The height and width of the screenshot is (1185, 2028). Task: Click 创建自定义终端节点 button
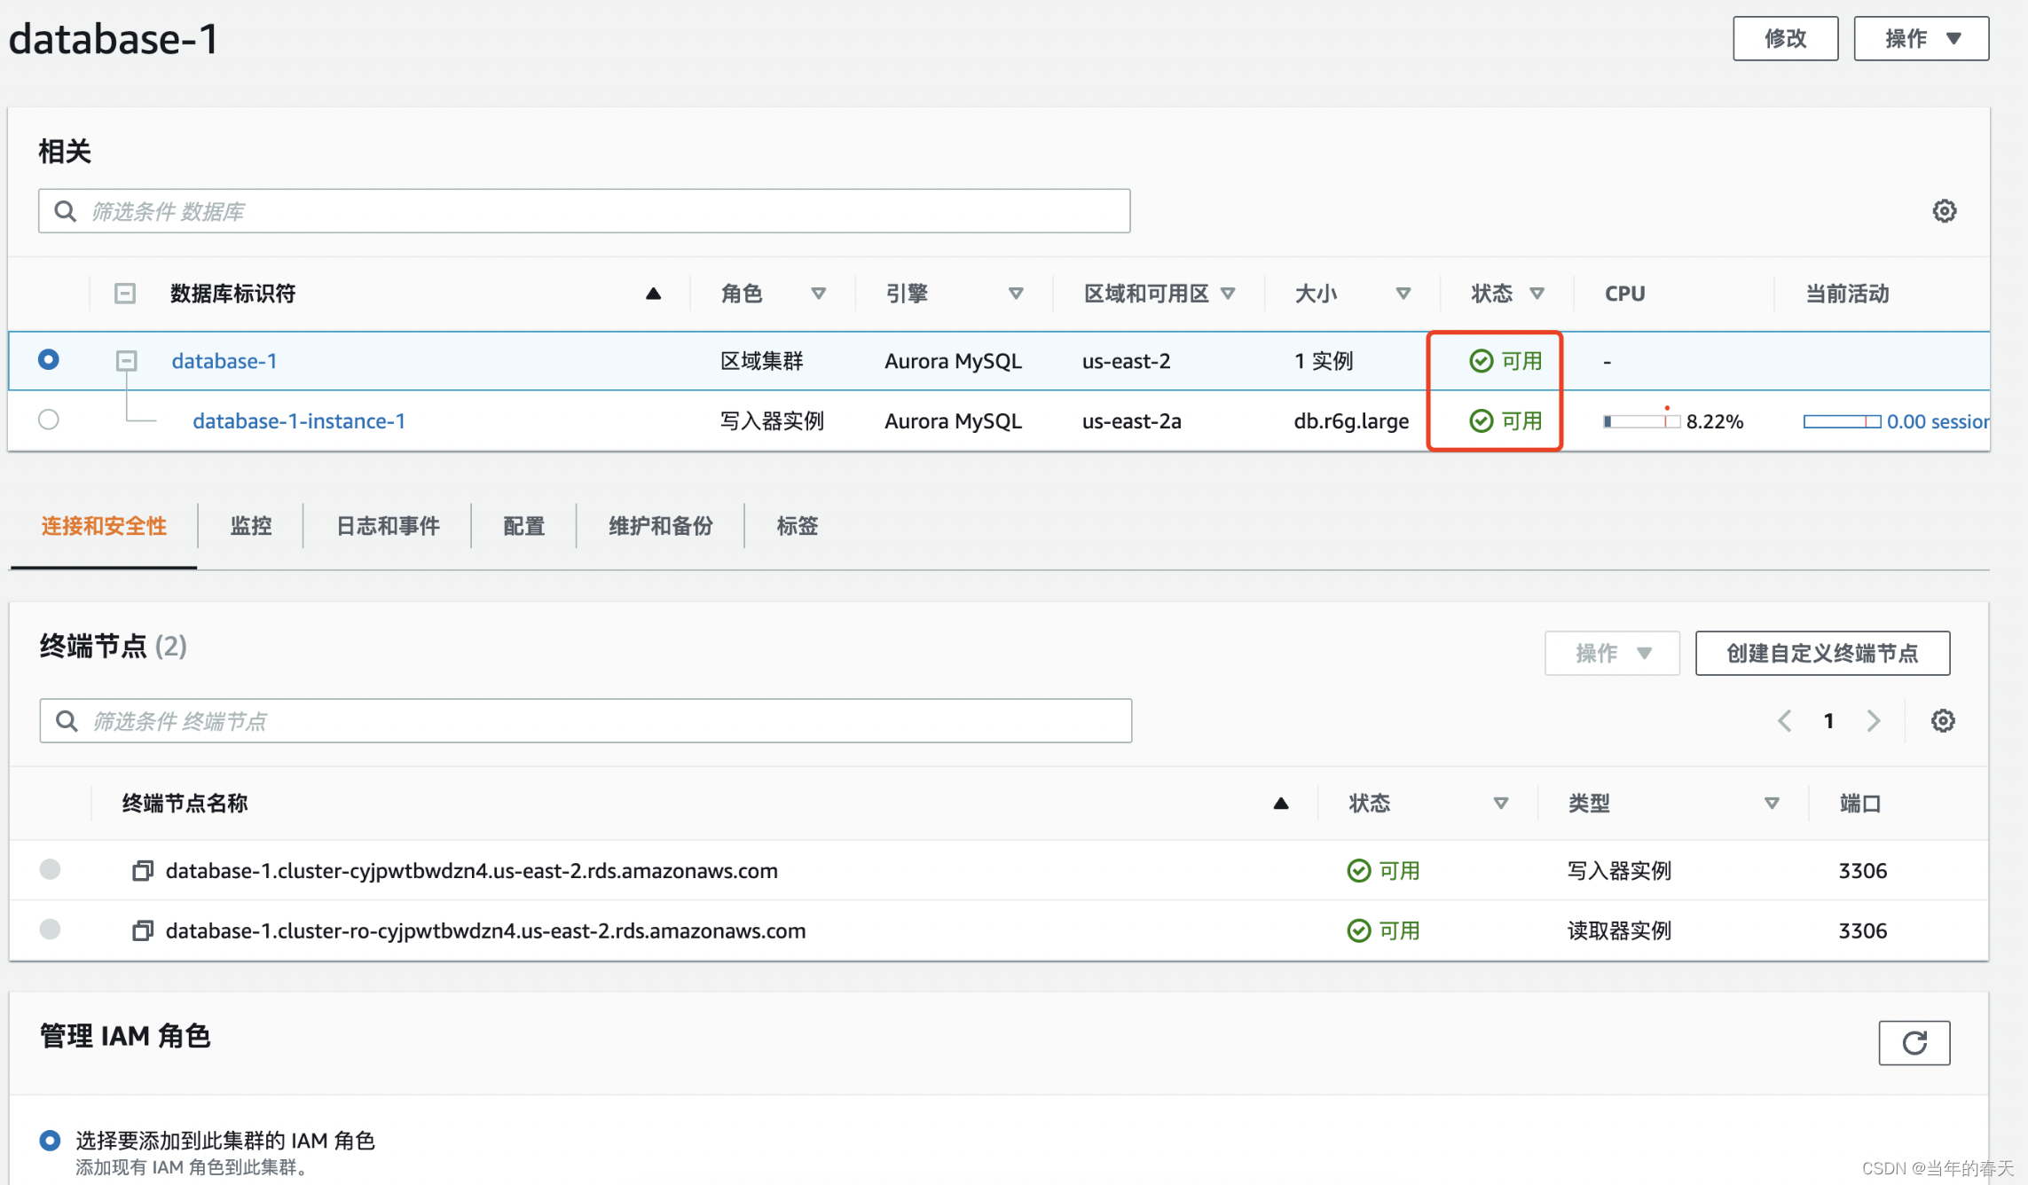point(1822,654)
